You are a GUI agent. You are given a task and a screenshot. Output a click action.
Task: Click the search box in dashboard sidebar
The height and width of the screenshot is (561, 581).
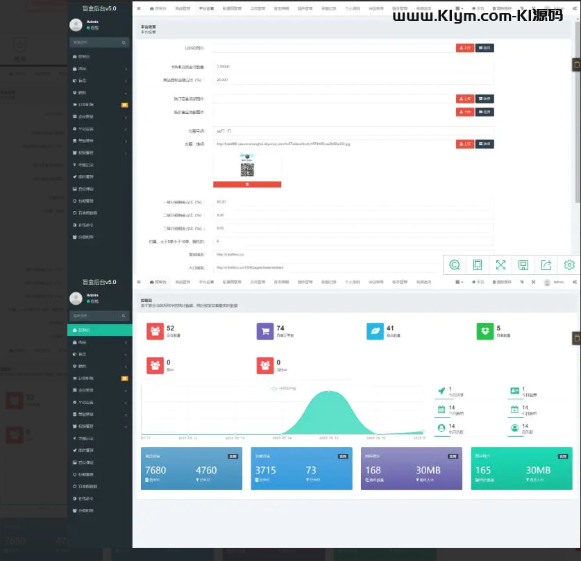point(99,316)
